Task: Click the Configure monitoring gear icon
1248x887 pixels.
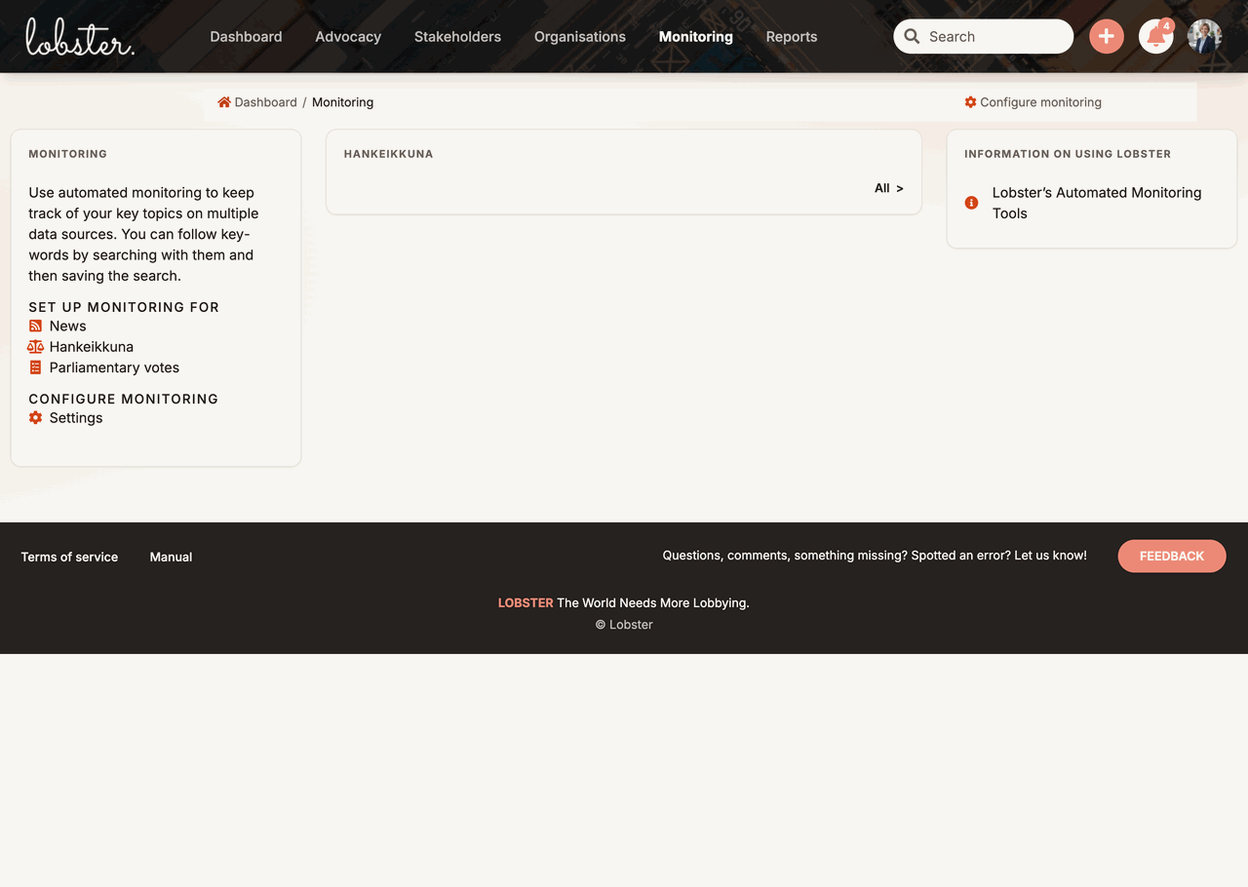Action: click(x=970, y=102)
